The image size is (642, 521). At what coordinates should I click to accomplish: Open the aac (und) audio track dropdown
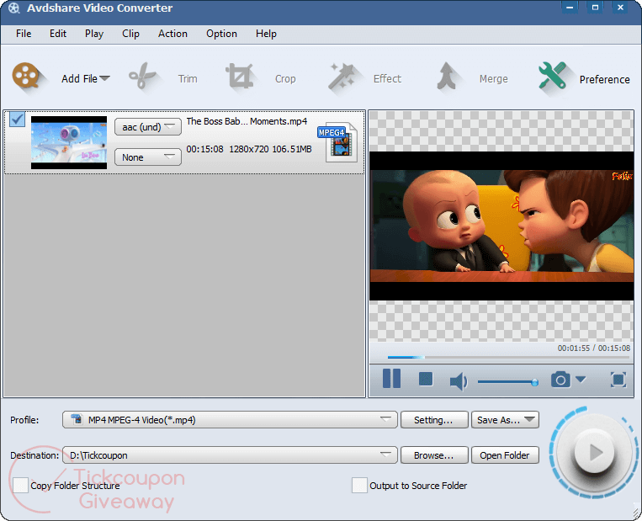(x=148, y=127)
